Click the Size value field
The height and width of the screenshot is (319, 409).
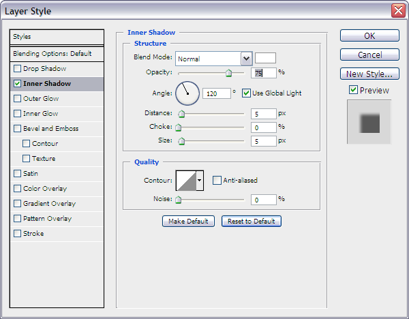pos(263,141)
